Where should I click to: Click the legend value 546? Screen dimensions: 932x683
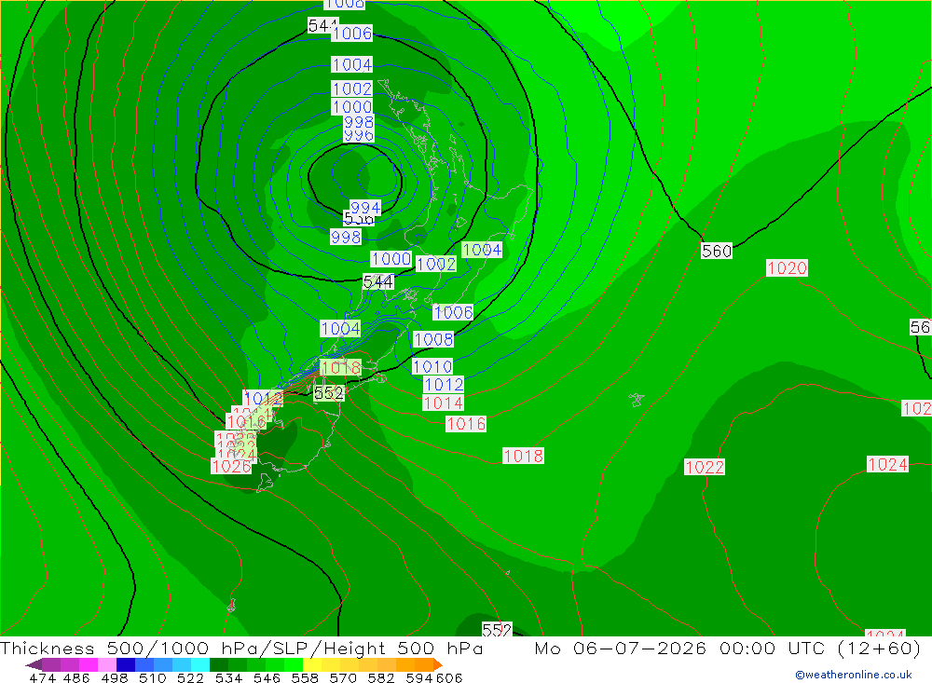[x=267, y=677]
